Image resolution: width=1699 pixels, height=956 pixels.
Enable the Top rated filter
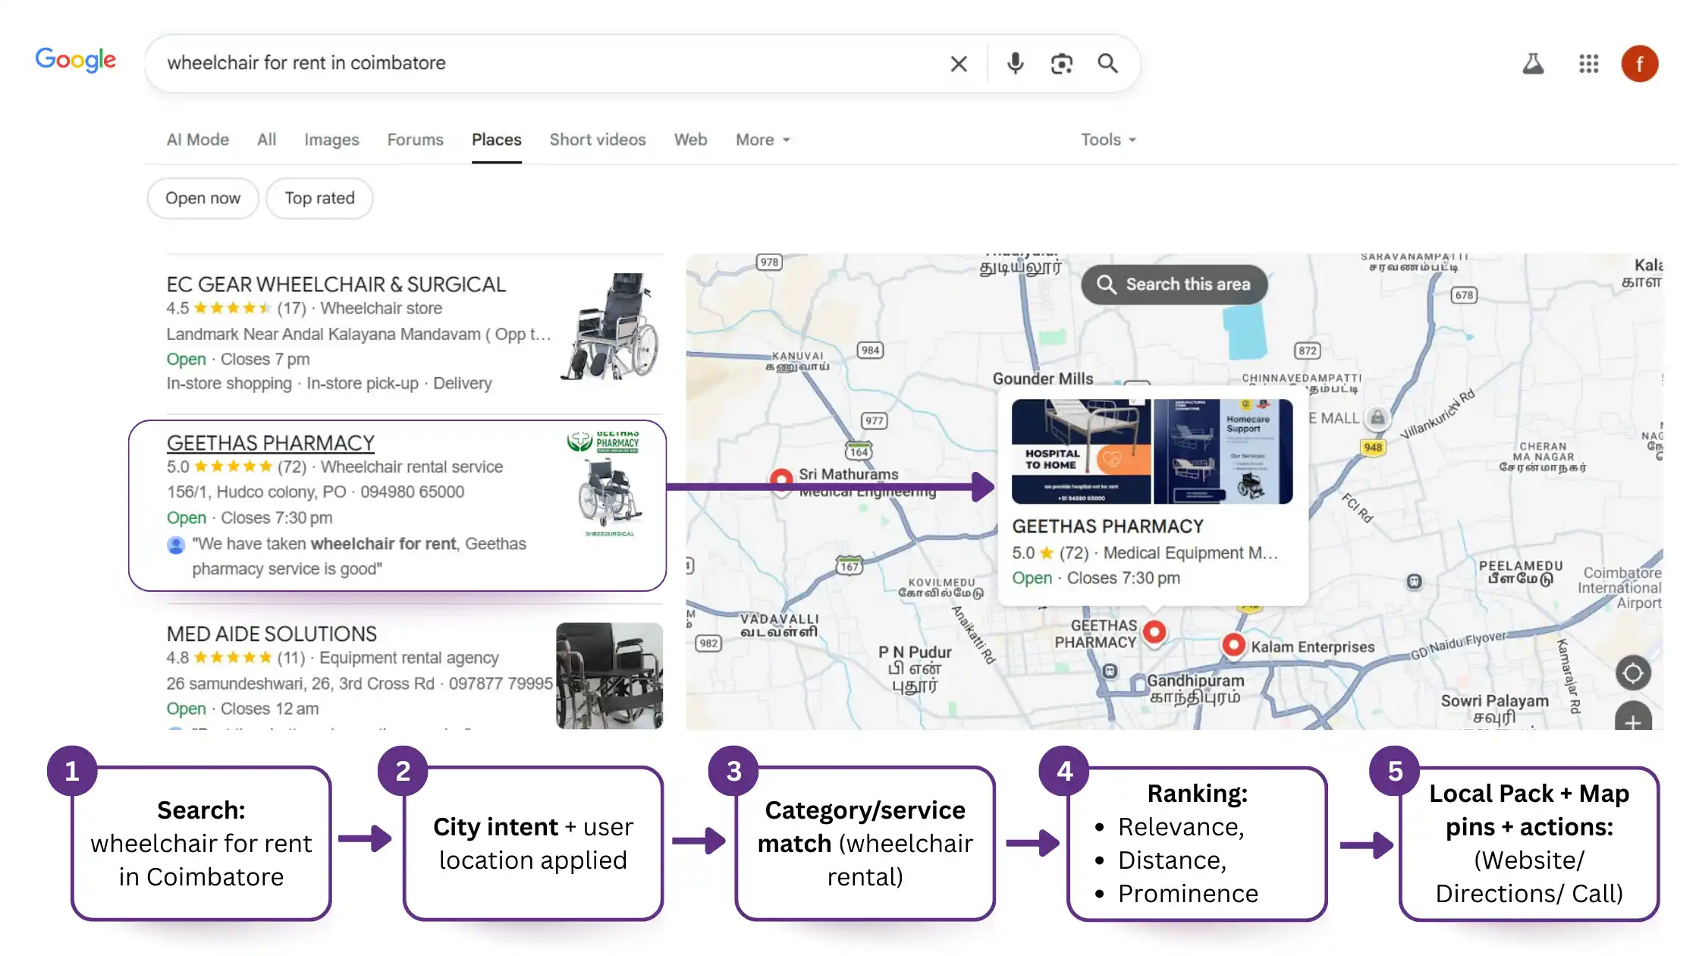point(319,198)
